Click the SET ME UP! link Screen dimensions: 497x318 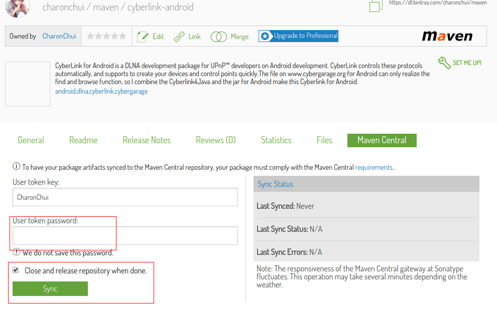467,63
